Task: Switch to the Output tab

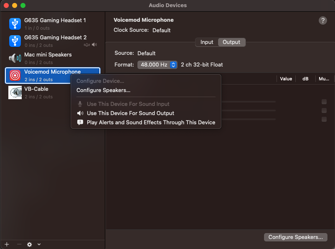Action: 231,42
